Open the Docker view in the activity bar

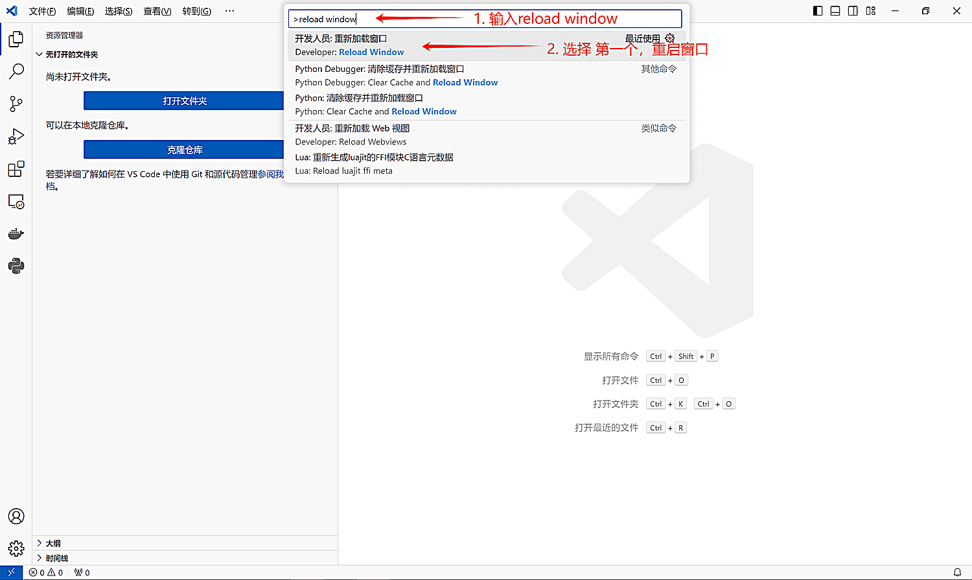[16, 233]
